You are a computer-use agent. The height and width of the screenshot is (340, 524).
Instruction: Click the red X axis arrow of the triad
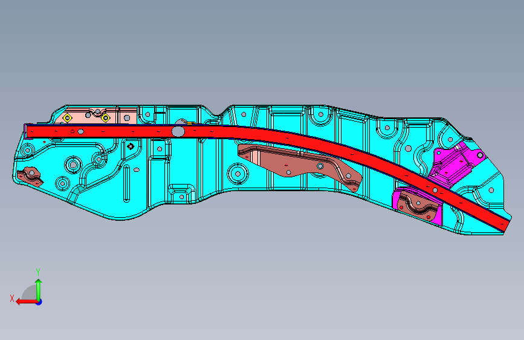coord(27,302)
